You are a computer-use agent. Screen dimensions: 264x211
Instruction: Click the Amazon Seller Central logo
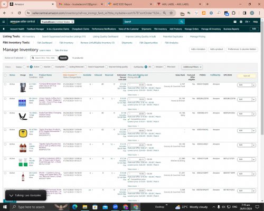coord(22,22)
